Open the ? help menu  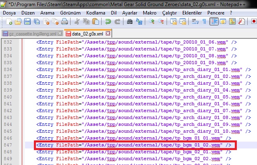(x=231, y=13)
